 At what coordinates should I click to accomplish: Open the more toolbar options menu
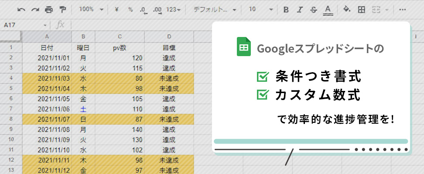(402, 10)
